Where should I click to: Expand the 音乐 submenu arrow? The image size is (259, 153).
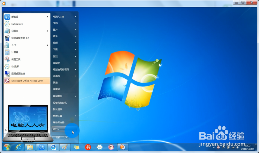(75, 36)
